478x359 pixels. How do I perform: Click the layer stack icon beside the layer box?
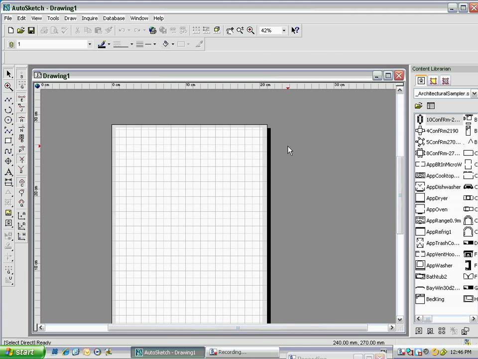[11, 44]
